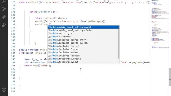The height and width of the screenshot is (96, 171).
Task: Click icon beside admin.treasuries.create suggestion
Action: coord(49,59)
